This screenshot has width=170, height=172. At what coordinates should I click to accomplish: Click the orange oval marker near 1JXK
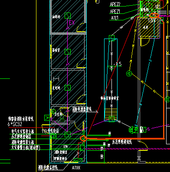point(155,15)
